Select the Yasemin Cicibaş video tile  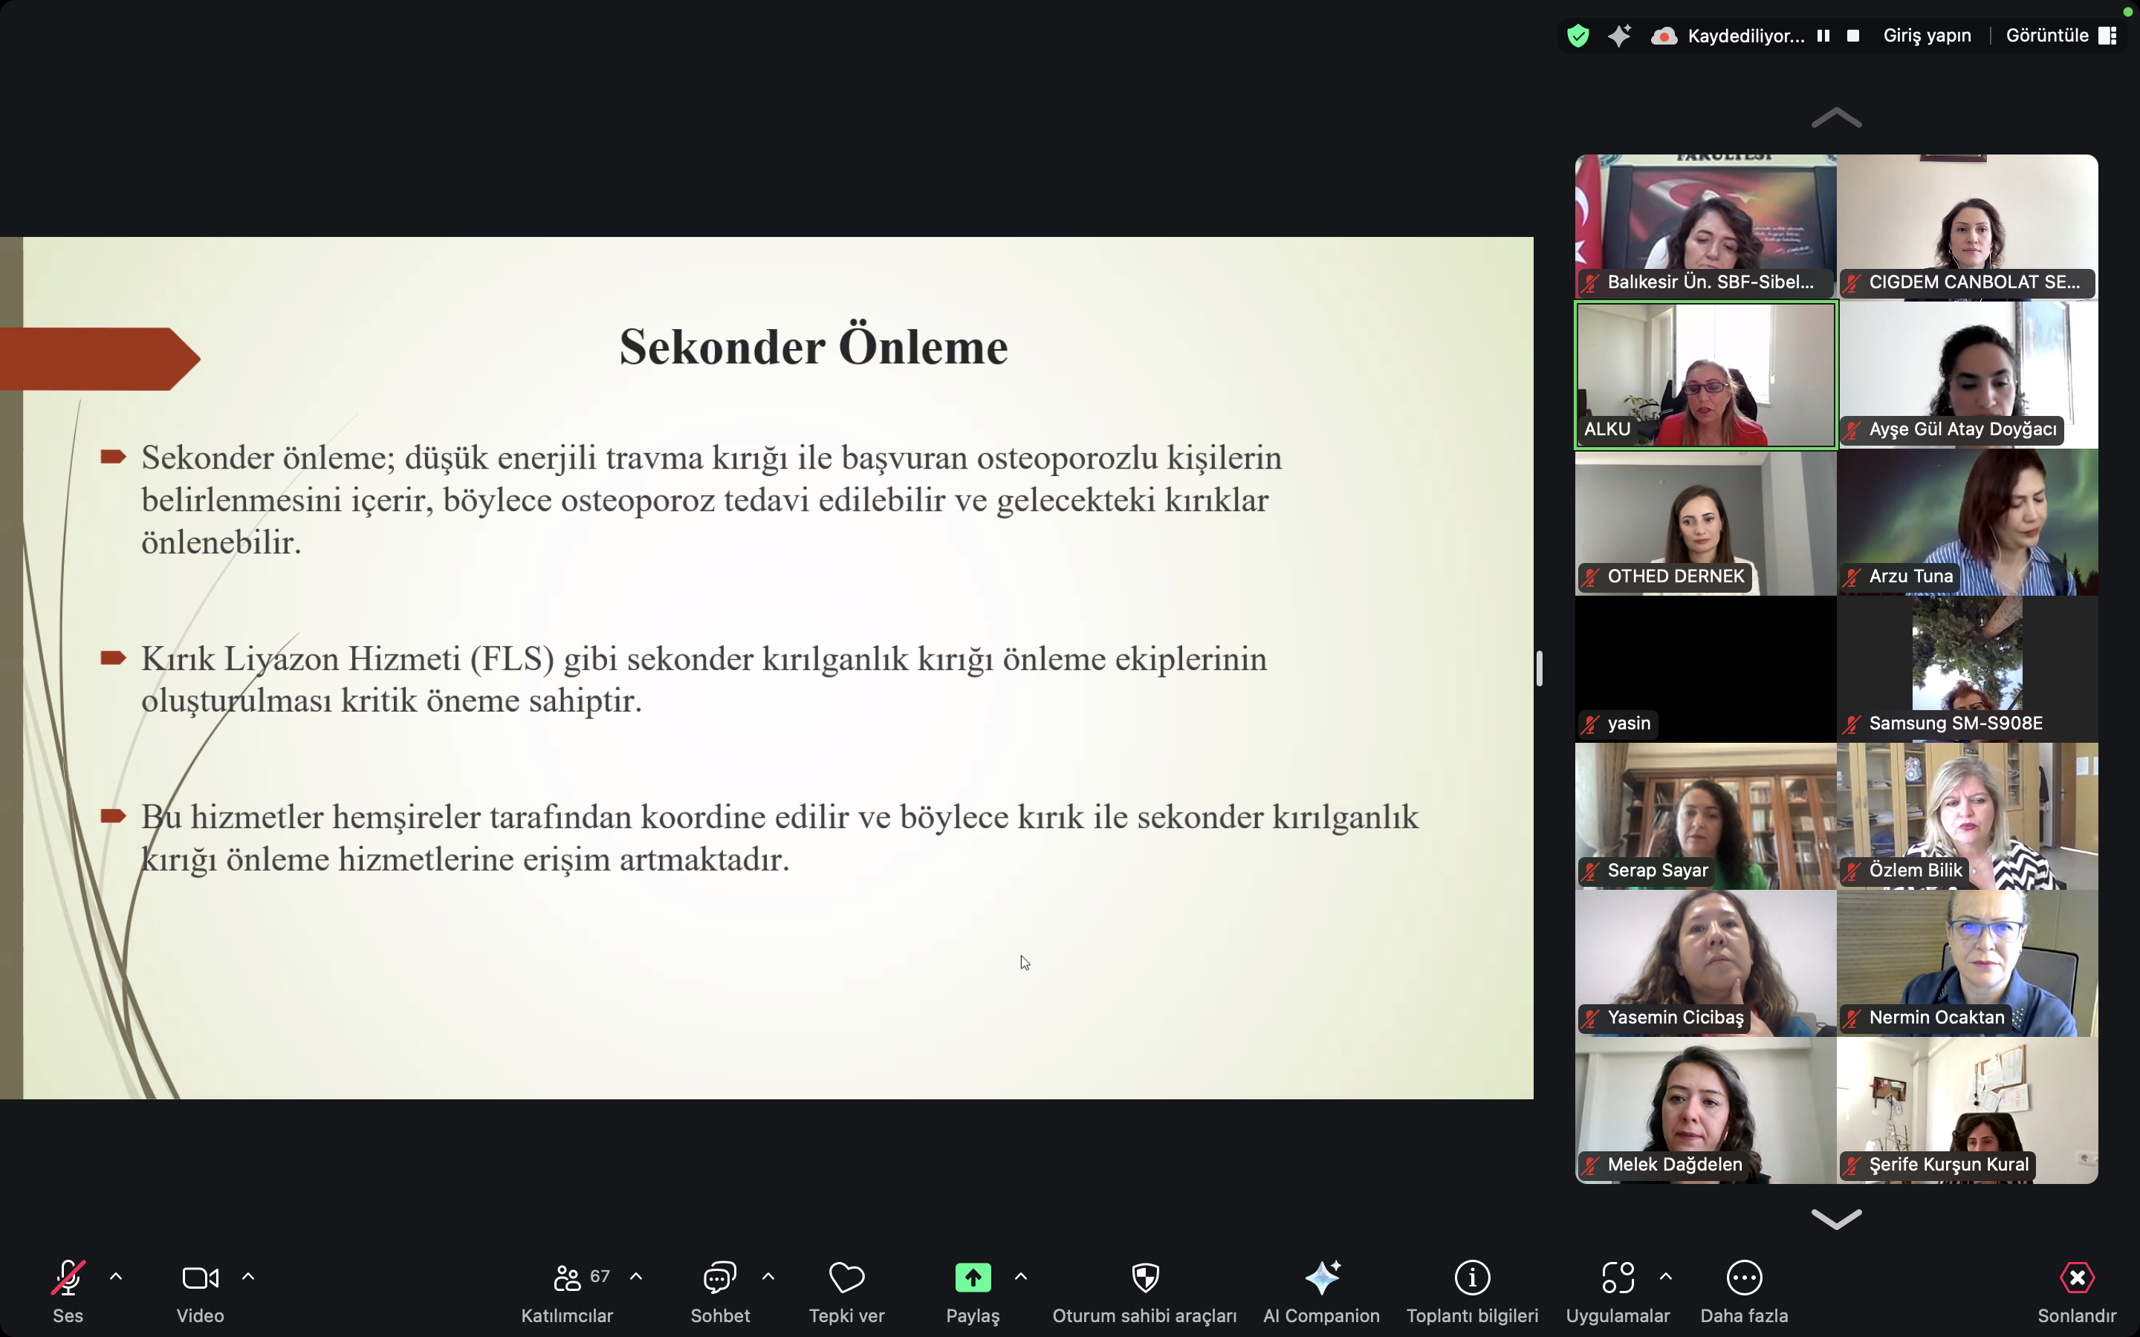[1705, 963]
